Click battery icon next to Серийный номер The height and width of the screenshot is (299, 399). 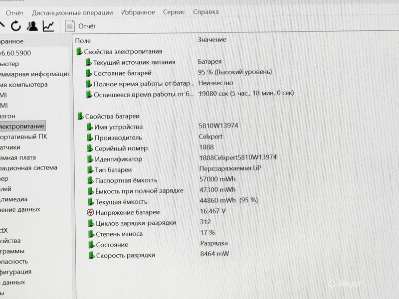click(x=90, y=148)
